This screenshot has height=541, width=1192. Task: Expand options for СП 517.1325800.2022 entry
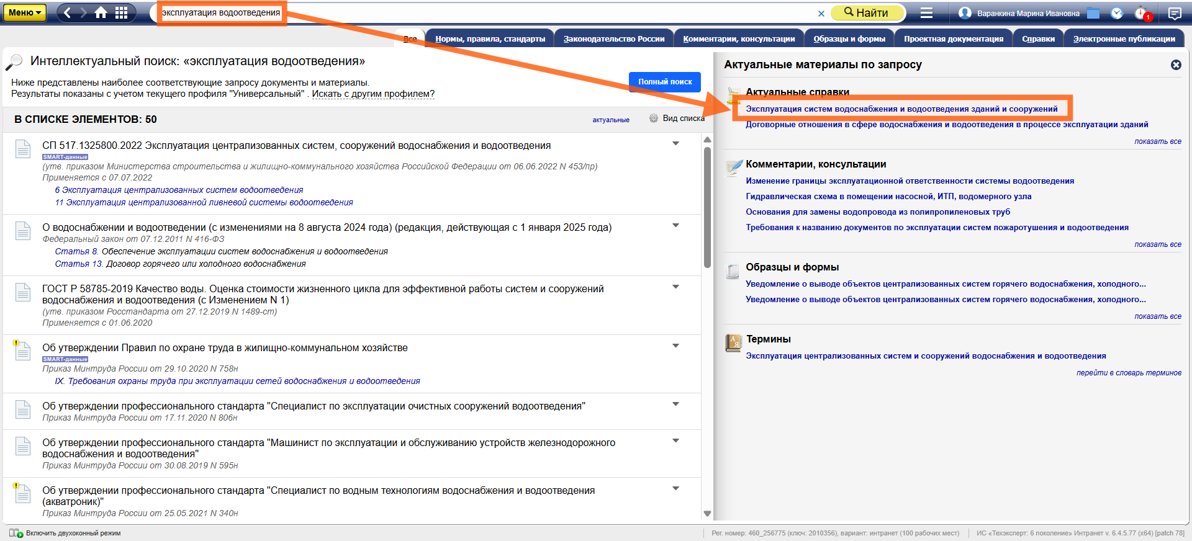675,144
